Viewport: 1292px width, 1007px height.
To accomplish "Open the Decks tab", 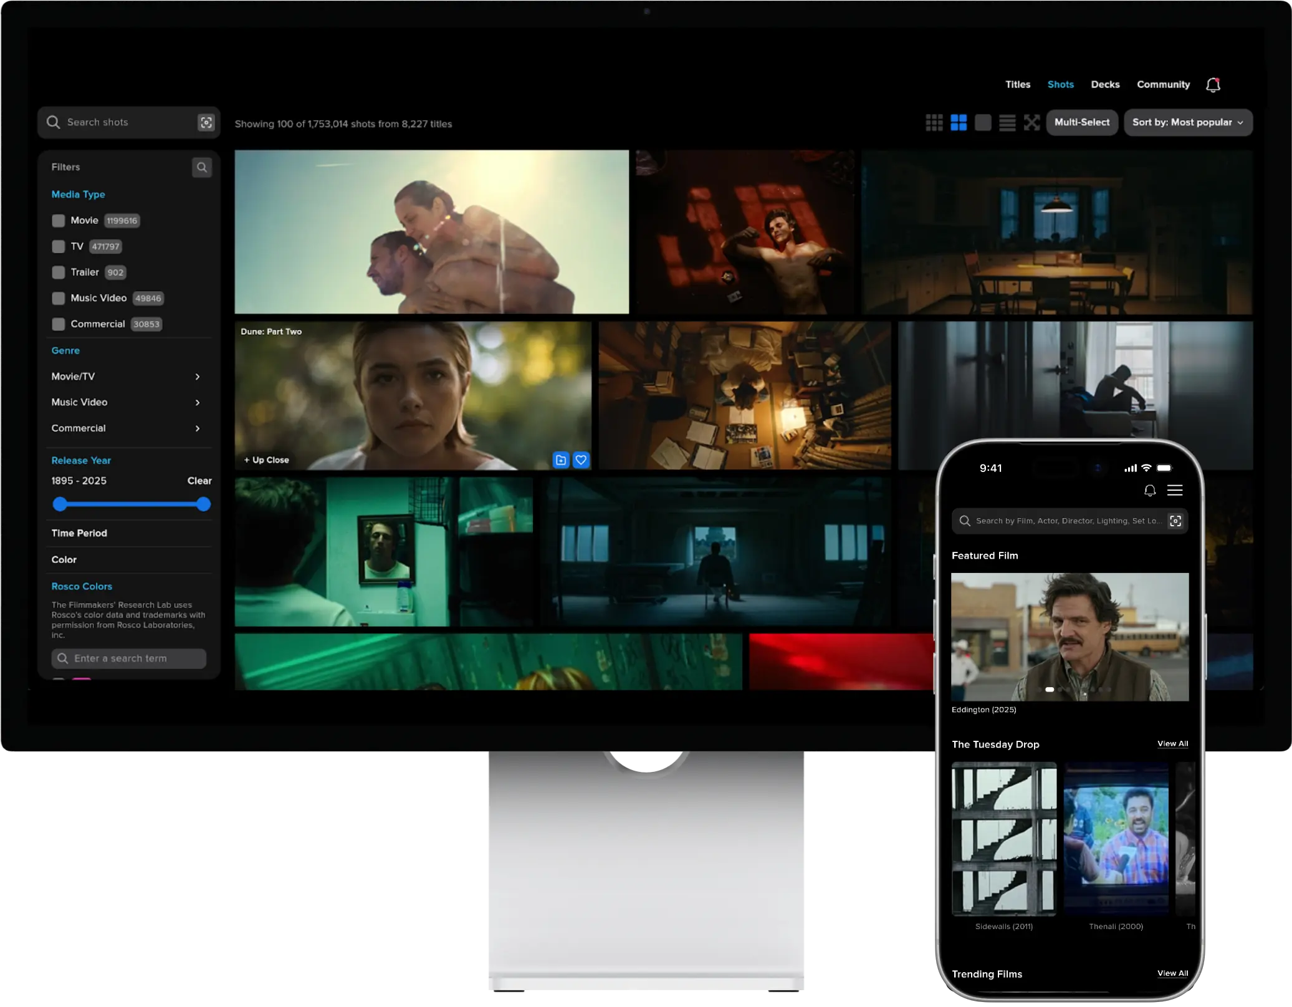I will click(x=1105, y=85).
